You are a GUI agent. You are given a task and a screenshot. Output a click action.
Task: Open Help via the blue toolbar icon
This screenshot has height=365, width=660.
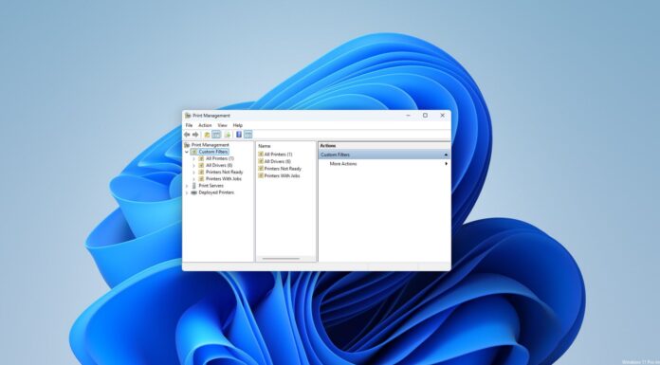pos(239,135)
